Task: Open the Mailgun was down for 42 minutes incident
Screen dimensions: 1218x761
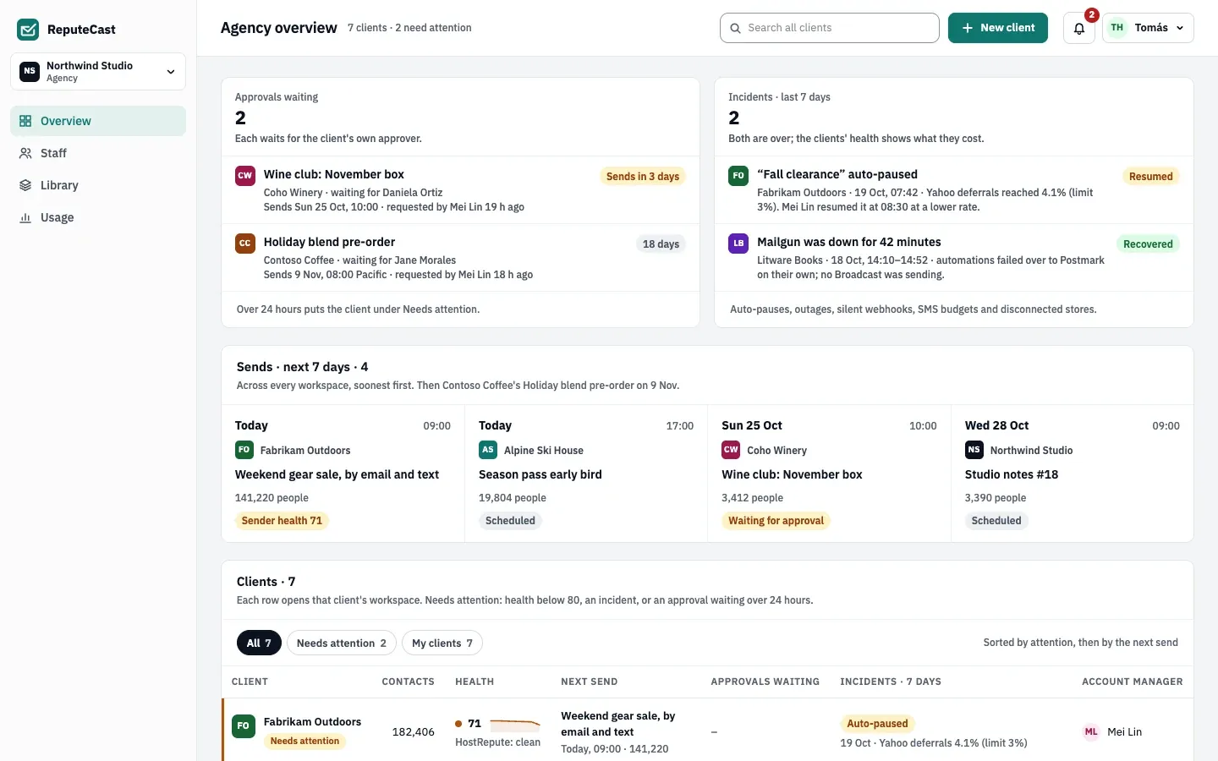Action: 954,258
